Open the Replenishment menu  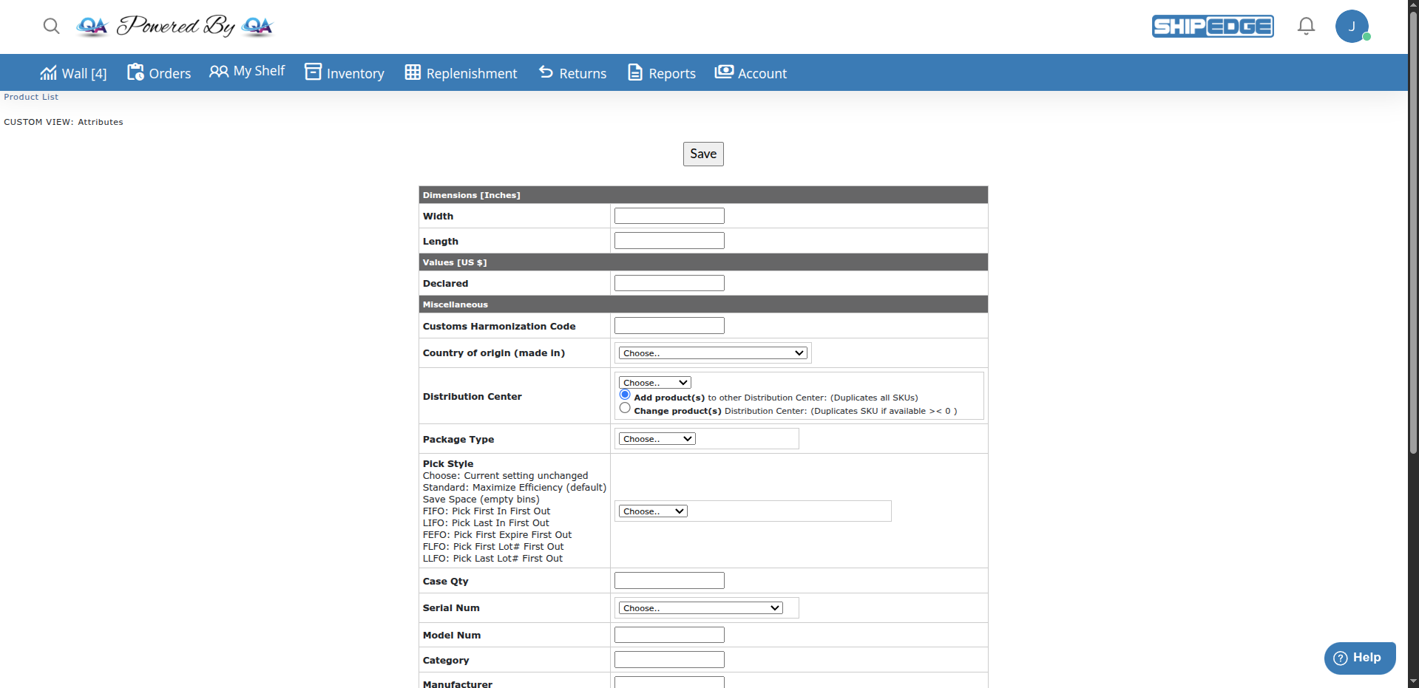[x=461, y=73]
